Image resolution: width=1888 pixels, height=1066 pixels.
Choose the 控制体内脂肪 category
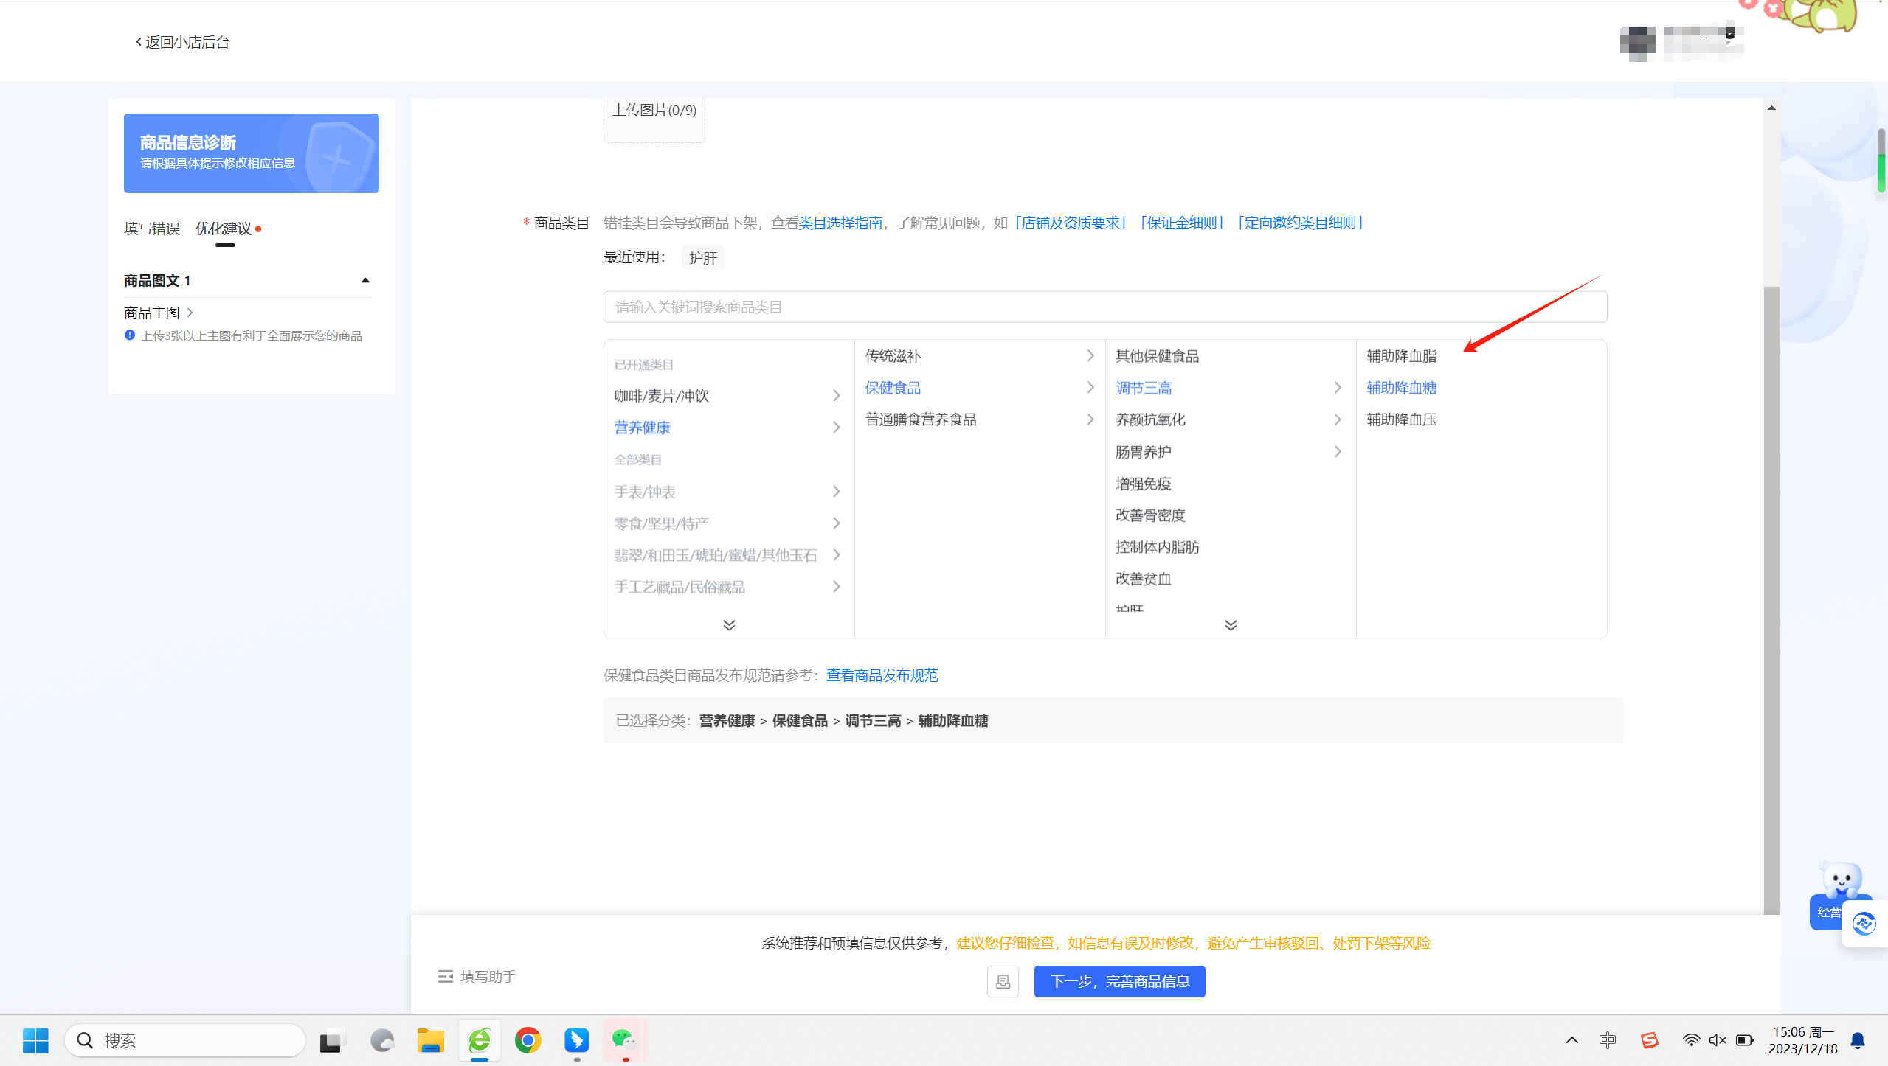(1157, 547)
